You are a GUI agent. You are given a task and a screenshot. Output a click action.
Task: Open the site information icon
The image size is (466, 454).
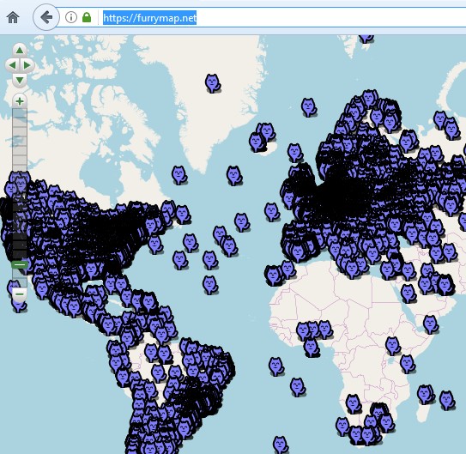[71, 17]
